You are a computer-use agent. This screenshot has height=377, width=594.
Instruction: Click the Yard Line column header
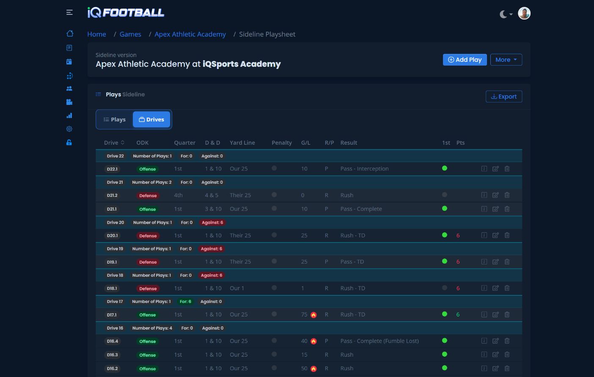(x=242, y=143)
